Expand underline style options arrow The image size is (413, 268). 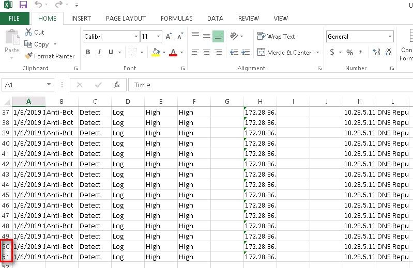[119, 52]
